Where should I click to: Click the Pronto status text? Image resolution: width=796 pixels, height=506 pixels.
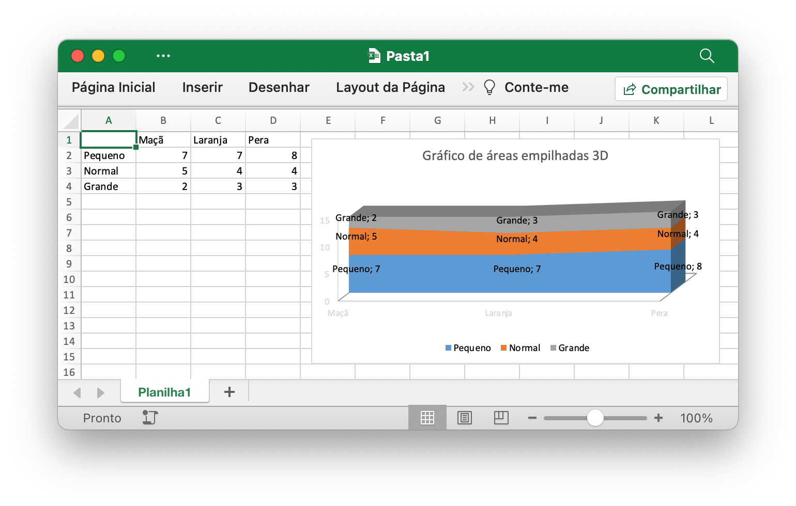pyautogui.click(x=102, y=418)
